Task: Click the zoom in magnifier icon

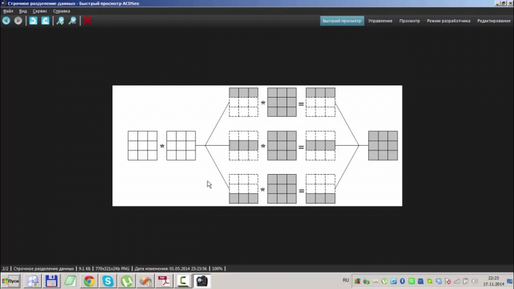Action: tap(60, 21)
